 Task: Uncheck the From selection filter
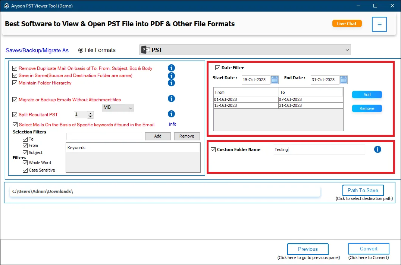pos(25,145)
